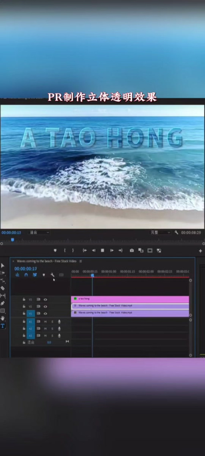Mute audio track A1
This screenshot has height=456, width=205.
pos(45,322)
